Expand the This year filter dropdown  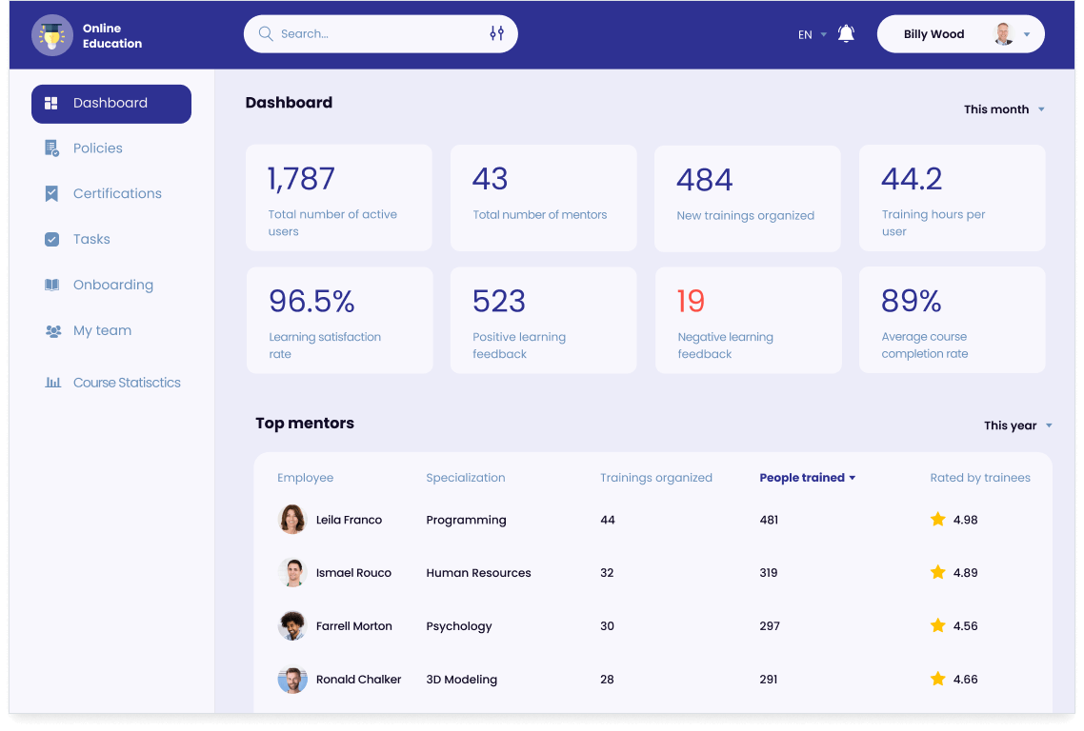(x=1017, y=425)
